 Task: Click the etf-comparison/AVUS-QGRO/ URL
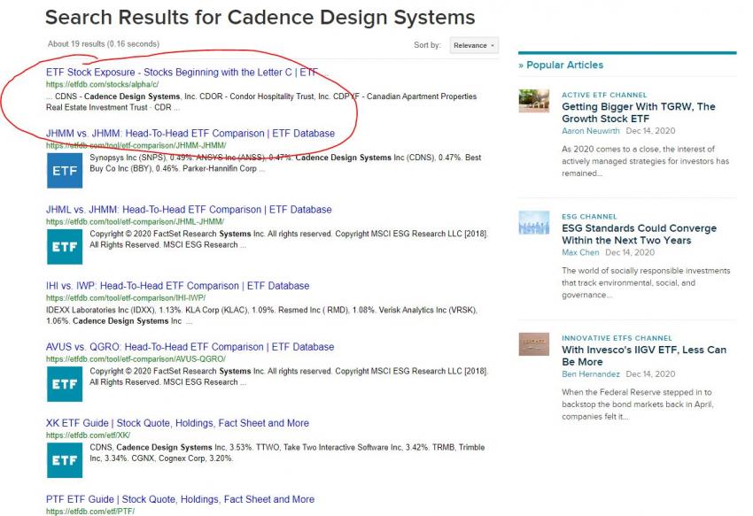point(136,359)
